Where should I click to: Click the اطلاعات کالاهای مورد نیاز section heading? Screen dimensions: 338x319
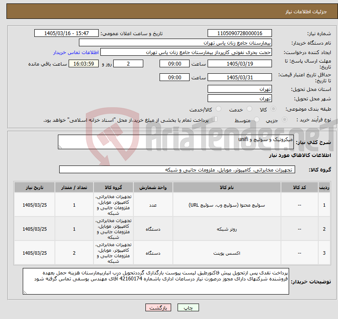[x=300, y=155]
